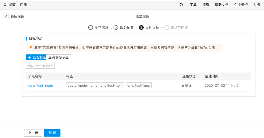Open the func-test-node link

click(40, 86)
